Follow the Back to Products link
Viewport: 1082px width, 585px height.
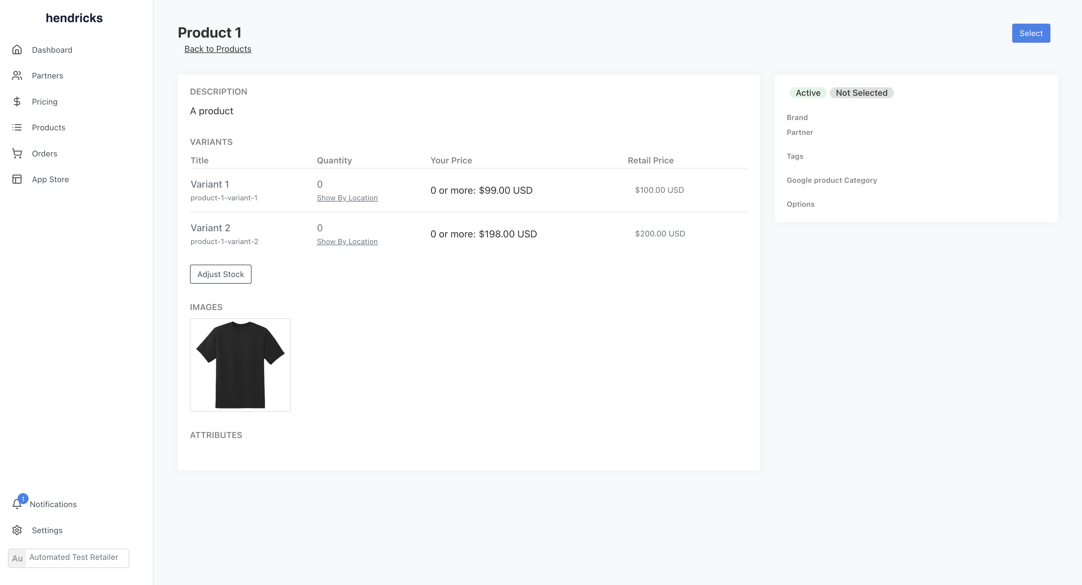click(218, 49)
